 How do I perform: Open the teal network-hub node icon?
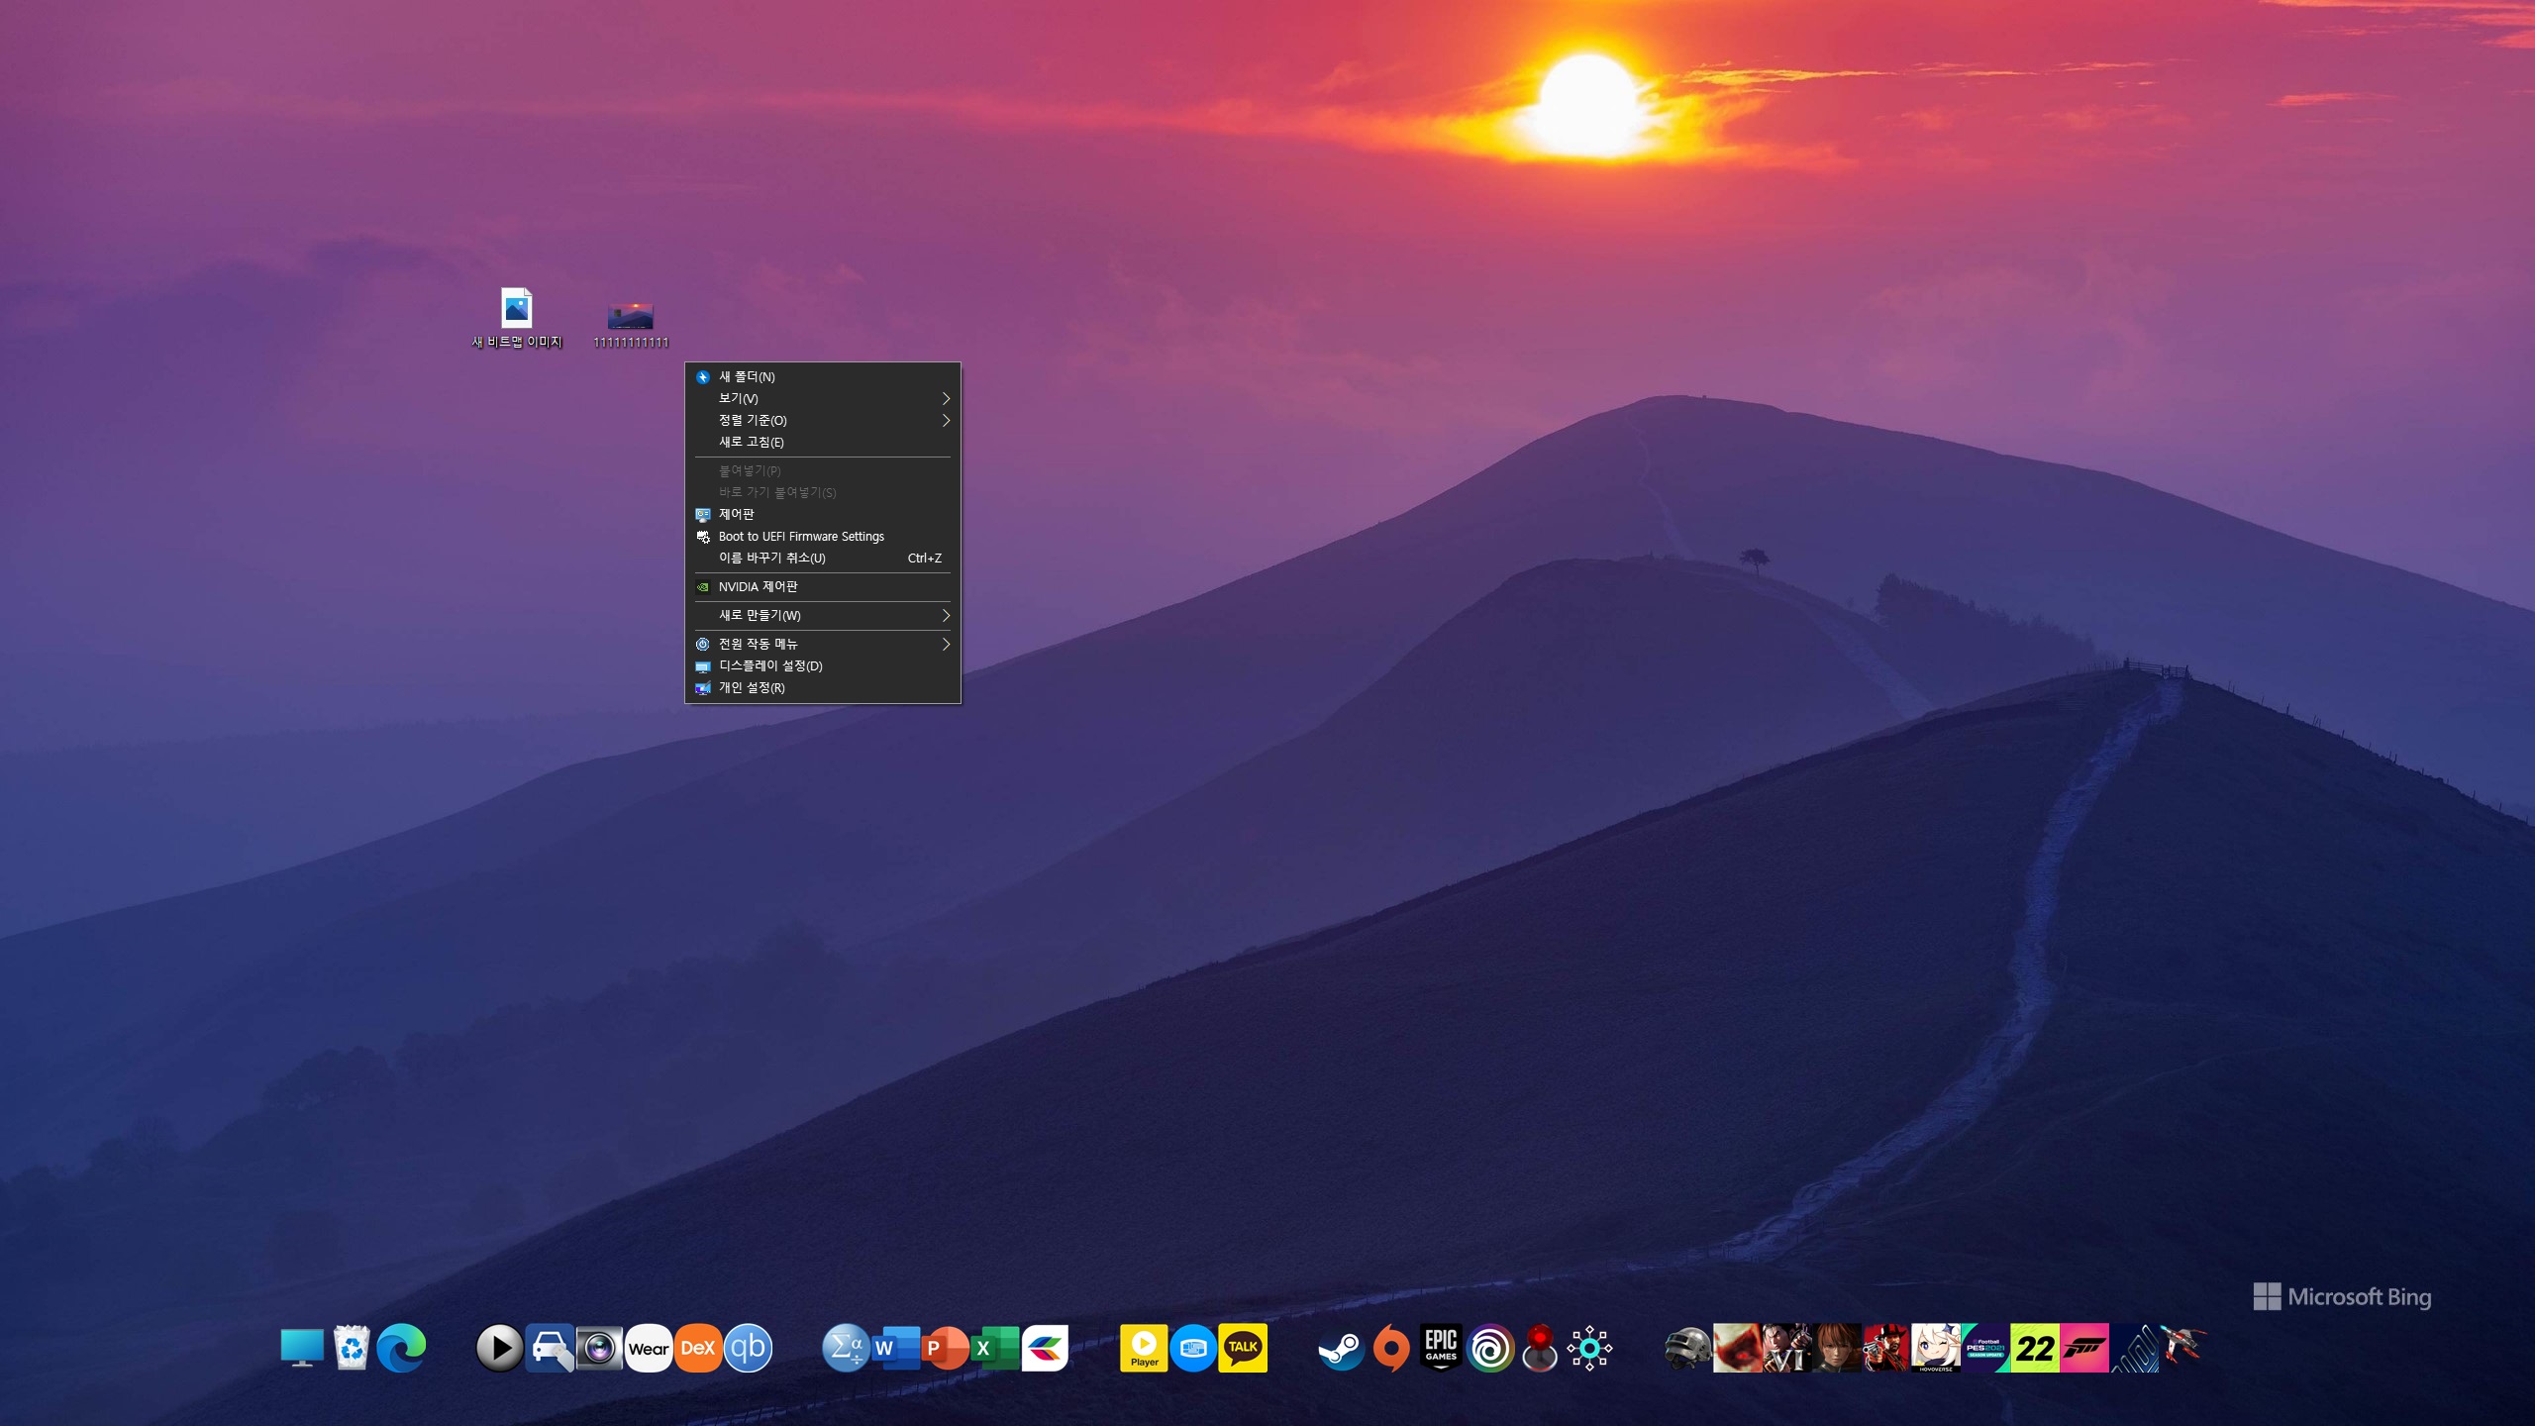(1589, 1348)
